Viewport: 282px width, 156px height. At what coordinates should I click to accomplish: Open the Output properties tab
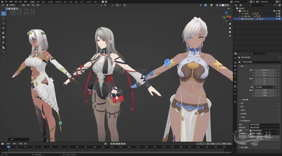[x=235, y=66]
